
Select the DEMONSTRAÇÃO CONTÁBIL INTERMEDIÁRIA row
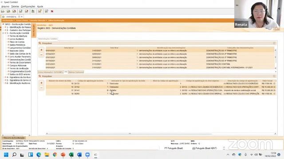click(x=160, y=68)
